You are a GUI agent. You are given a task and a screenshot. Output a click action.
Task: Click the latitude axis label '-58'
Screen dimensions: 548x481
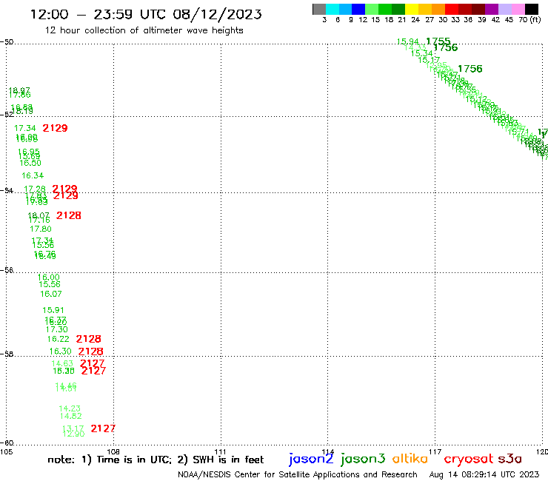pyautogui.click(x=7, y=354)
